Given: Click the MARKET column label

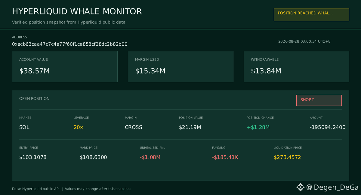Looking at the screenshot, I should (x=25, y=118).
